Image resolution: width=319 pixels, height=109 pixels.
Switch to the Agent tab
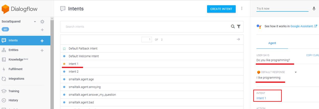[272, 43]
